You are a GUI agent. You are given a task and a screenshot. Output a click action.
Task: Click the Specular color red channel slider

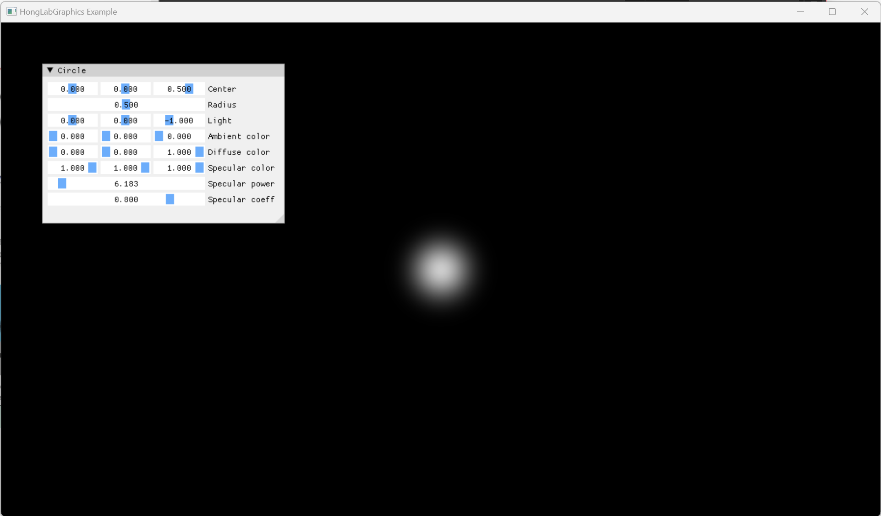coord(72,168)
